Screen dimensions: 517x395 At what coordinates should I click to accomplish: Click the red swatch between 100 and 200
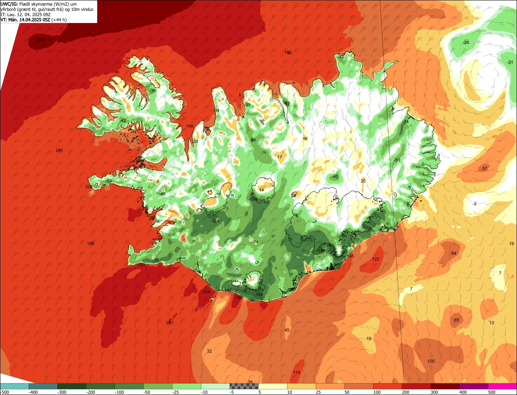point(387,387)
